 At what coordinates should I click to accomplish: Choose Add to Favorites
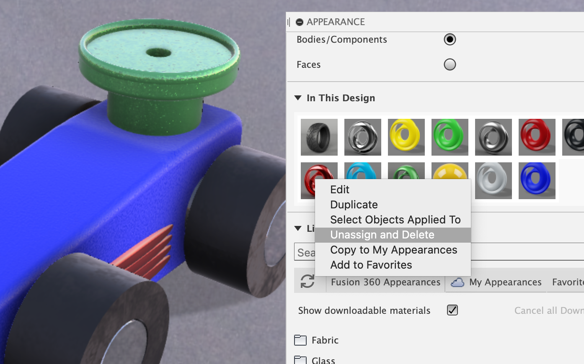tap(393, 265)
